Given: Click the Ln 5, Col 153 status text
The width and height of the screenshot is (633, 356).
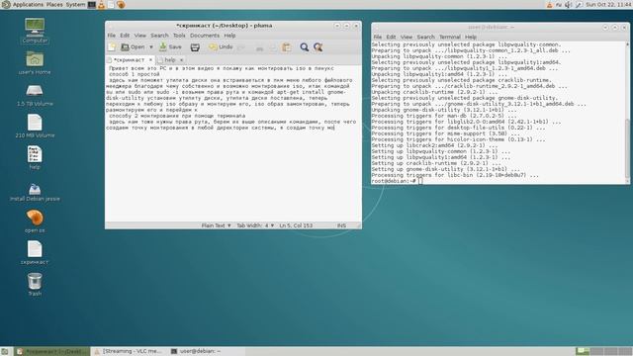Looking at the screenshot, I should tap(296, 225).
